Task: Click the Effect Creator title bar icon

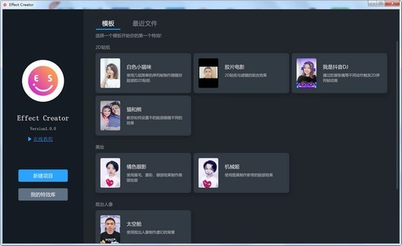Action: (5, 5)
